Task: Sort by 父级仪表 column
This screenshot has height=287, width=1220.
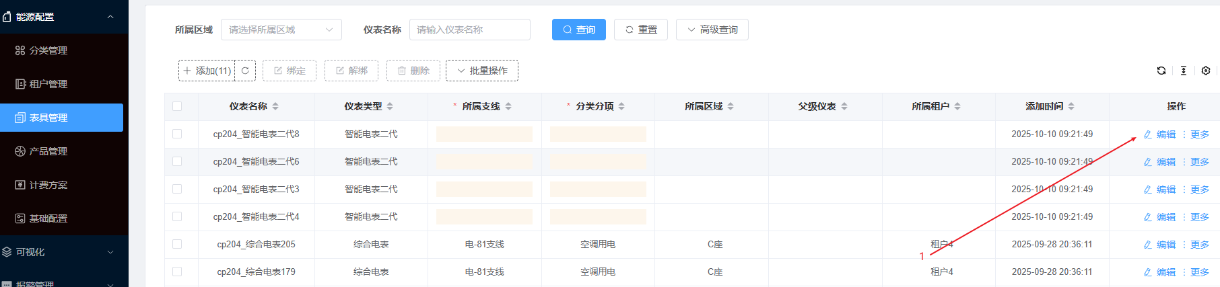Action: coord(844,106)
